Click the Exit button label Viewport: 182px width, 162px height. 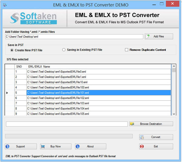[x=156, y=146]
